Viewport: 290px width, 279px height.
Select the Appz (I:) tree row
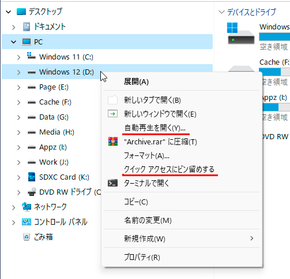(51, 147)
